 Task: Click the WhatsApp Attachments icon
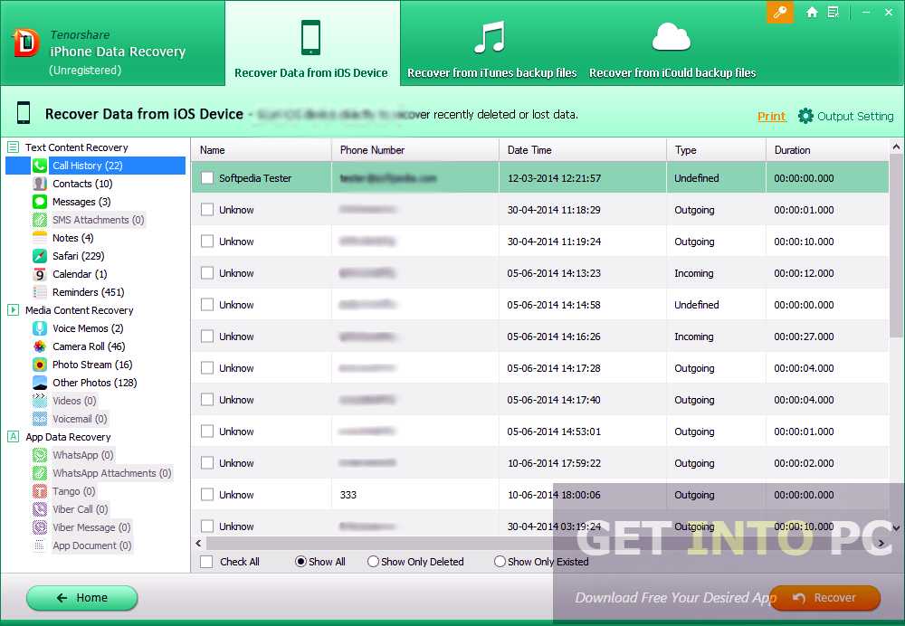[40, 473]
